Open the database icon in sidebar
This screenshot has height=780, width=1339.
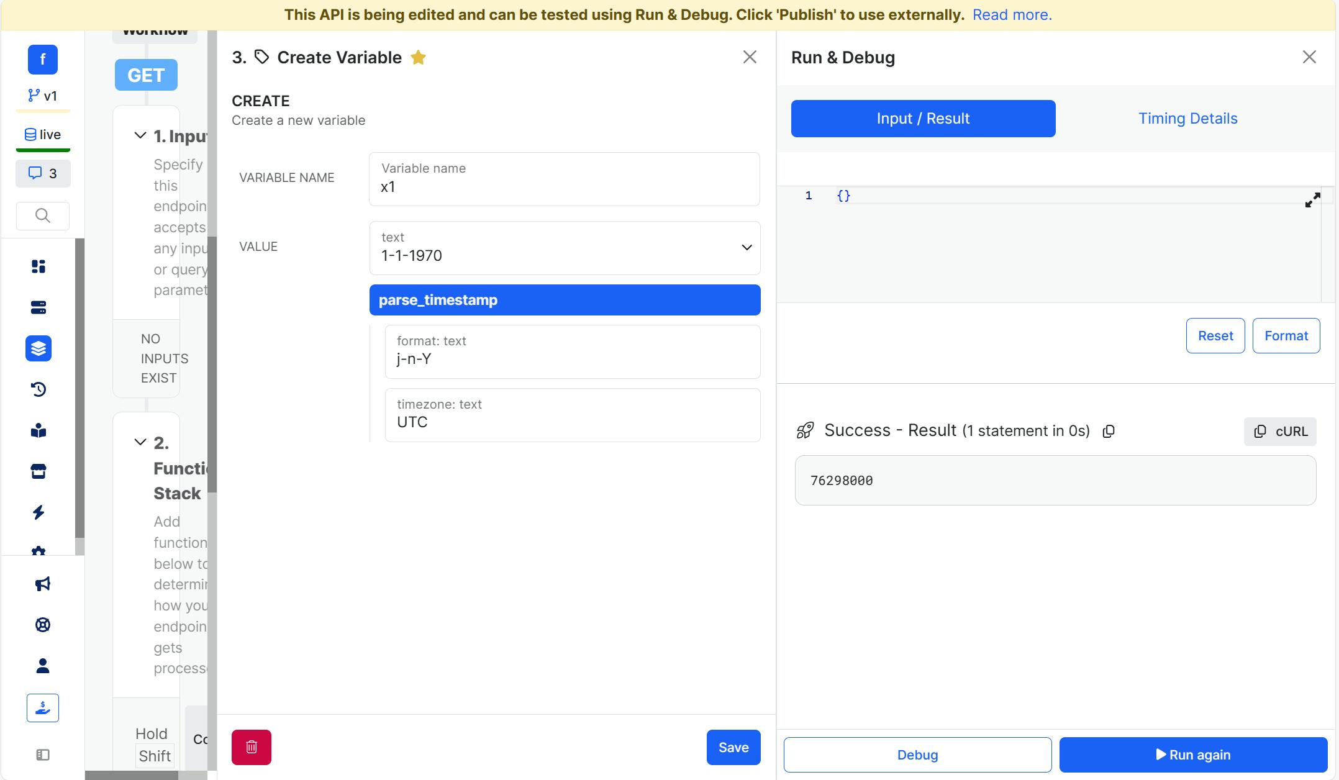pos(39,307)
